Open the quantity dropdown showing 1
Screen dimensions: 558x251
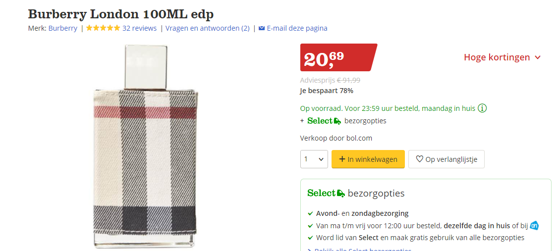314,159
